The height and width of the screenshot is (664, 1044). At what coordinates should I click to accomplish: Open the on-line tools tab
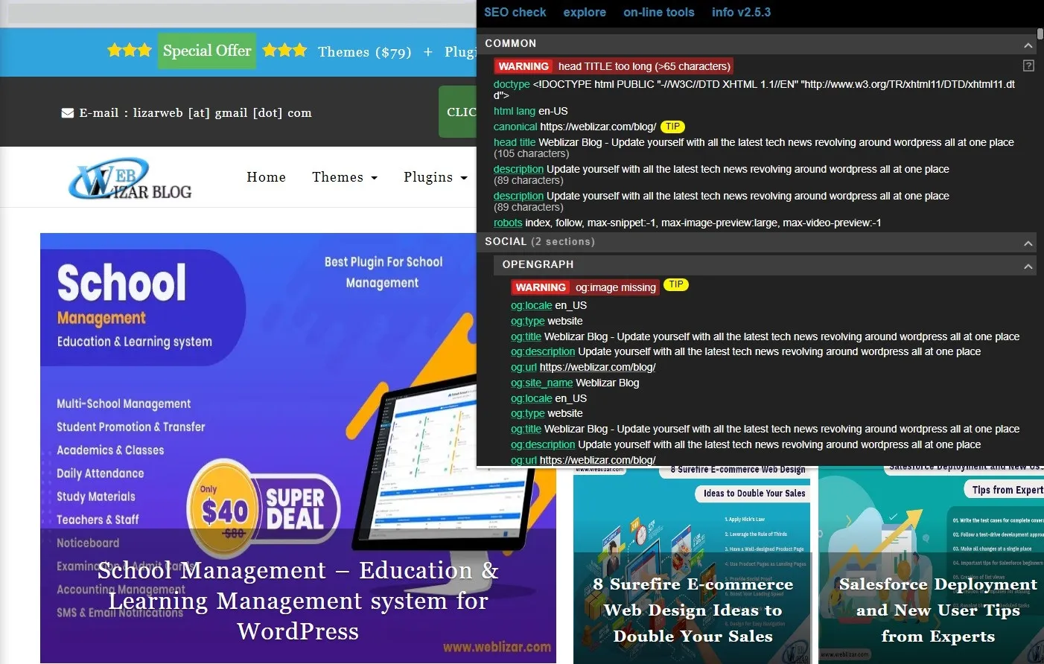(658, 12)
